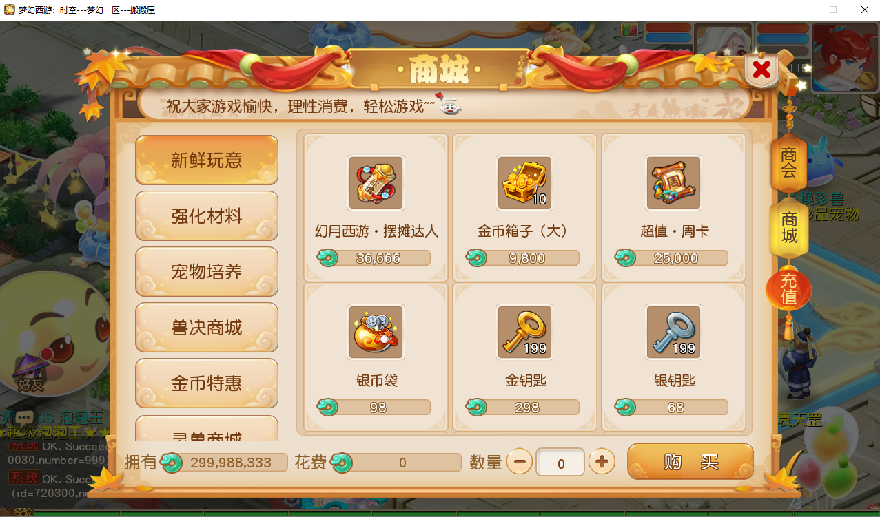Select the 银钥匙 silver key icon

coord(673,332)
